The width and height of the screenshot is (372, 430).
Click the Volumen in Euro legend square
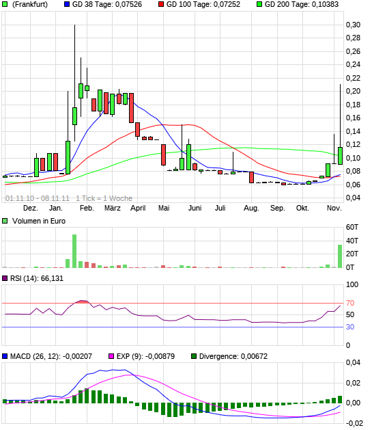(5, 221)
